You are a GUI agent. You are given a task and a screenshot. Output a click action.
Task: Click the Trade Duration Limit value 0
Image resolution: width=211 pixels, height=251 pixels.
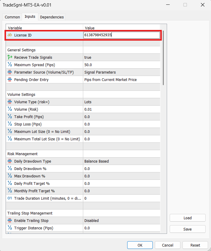tap(122, 198)
